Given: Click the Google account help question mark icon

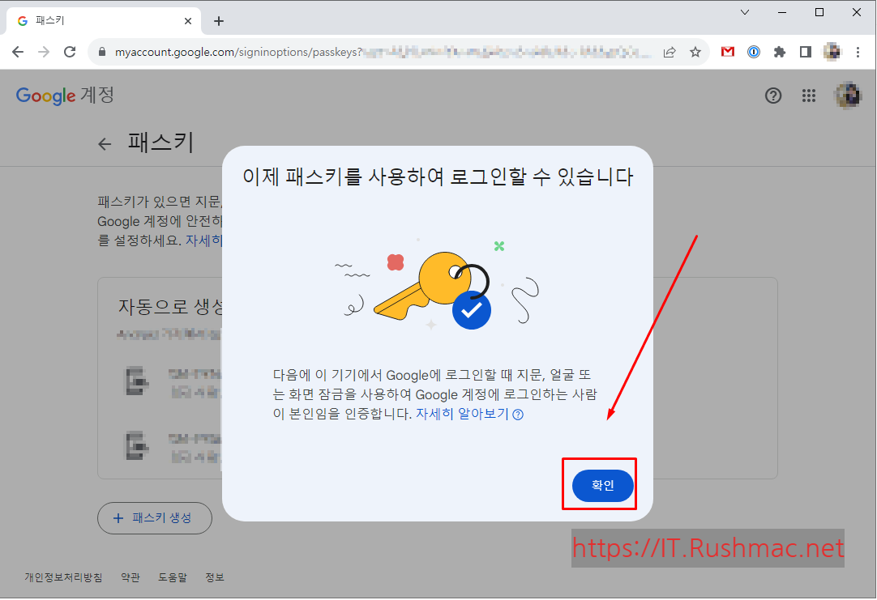Looking at the screenshot, I should click(x=772, y=95).
